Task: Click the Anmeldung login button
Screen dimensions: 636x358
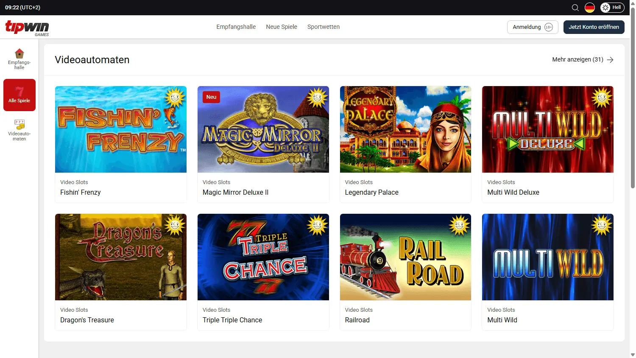Action: (x=533, y=27)
